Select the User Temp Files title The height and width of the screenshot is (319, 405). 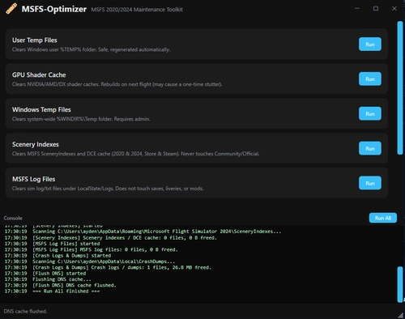tap(35, 40)
